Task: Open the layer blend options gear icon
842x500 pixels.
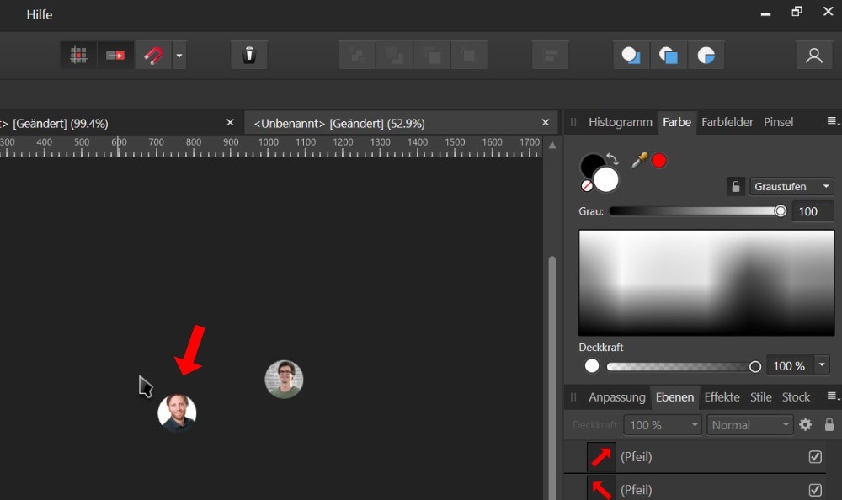Action: [x=805, y=425]
